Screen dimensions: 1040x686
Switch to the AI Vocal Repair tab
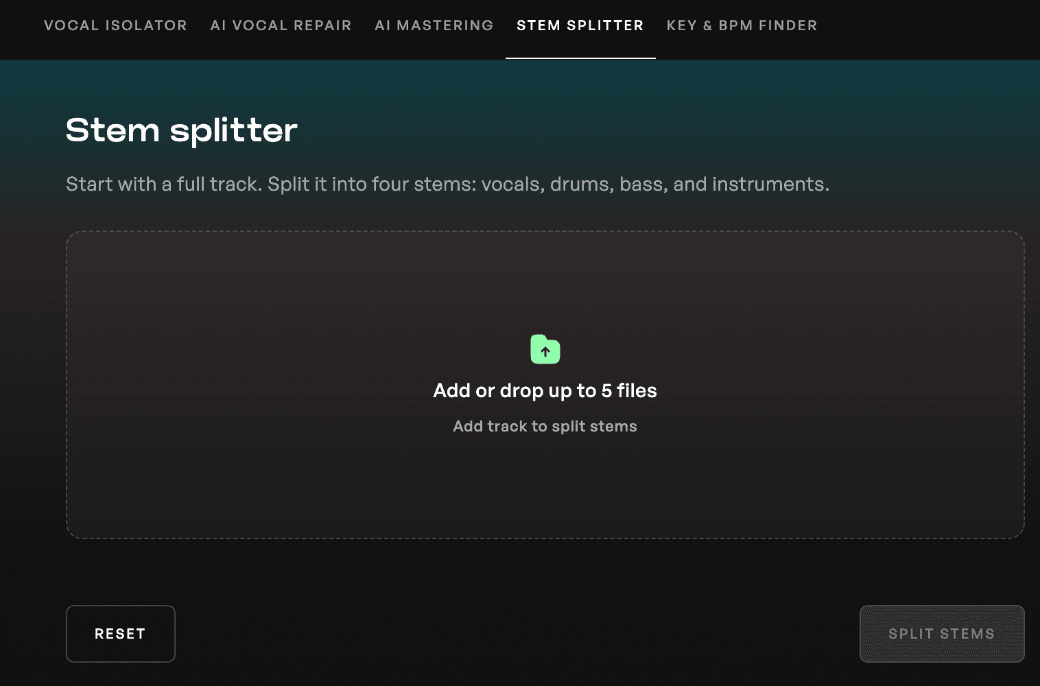[281, 25]
